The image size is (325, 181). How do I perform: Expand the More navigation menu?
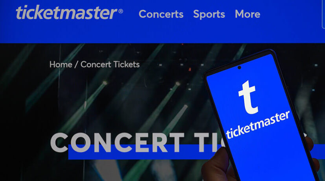pyautogui.click(x=247, y=14)
